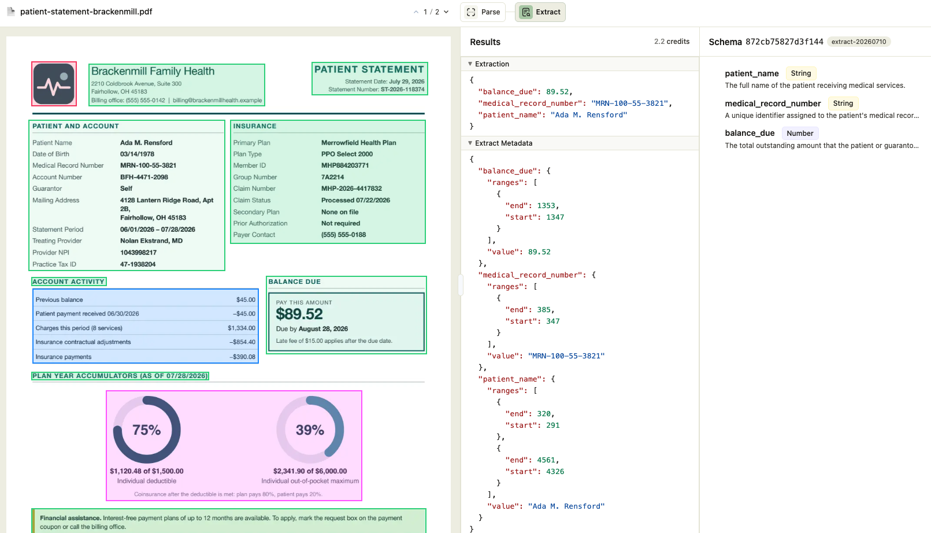This screenshot has height=533, width=931.
Task: Collapse the Extract Metadata section
Action: pyautogui.click(x=470, y=143)
